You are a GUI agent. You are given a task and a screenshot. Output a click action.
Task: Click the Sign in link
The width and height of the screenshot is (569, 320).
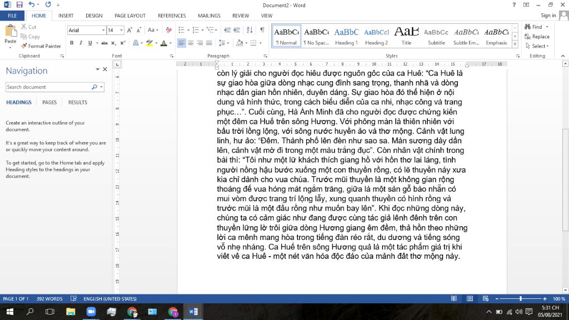click(548, 16)
